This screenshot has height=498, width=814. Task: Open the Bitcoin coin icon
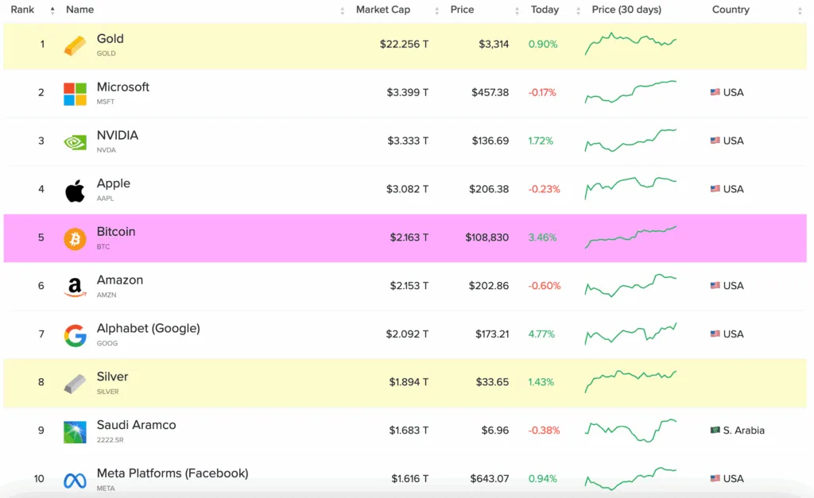(75, 239)
